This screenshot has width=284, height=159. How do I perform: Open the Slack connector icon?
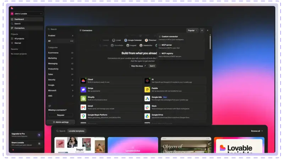pyautogui.click(x=147, y=107)
